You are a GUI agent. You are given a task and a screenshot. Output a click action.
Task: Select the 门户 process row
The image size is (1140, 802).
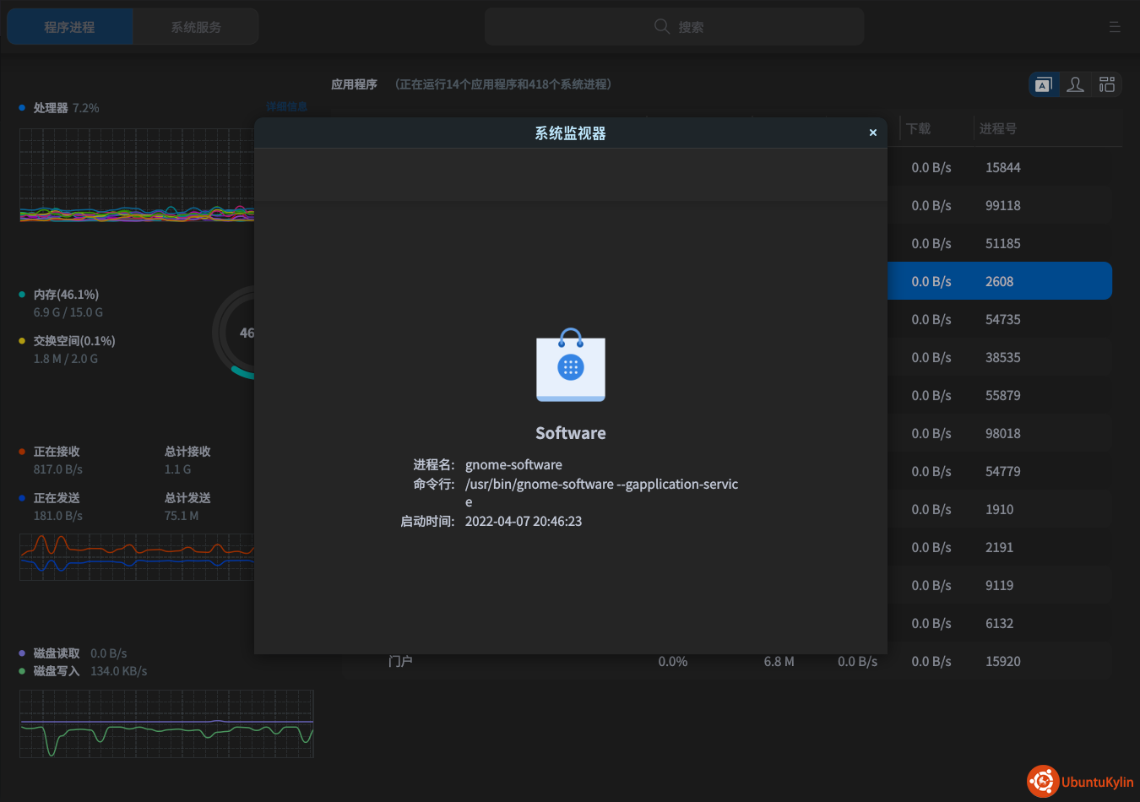point(591,662)
